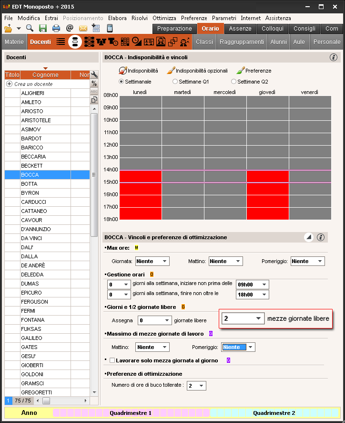Open the Aule section
Viewport: 345px width, 423px height.
[299, 42]
